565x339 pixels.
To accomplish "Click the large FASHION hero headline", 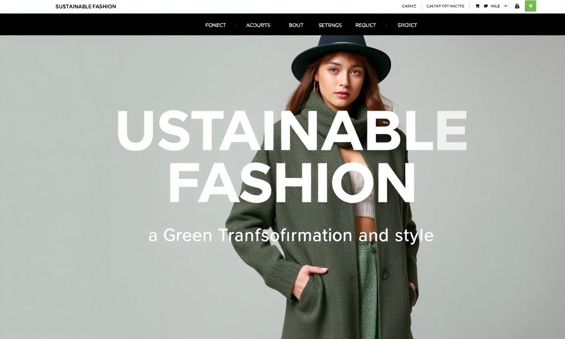I will 291,183.
